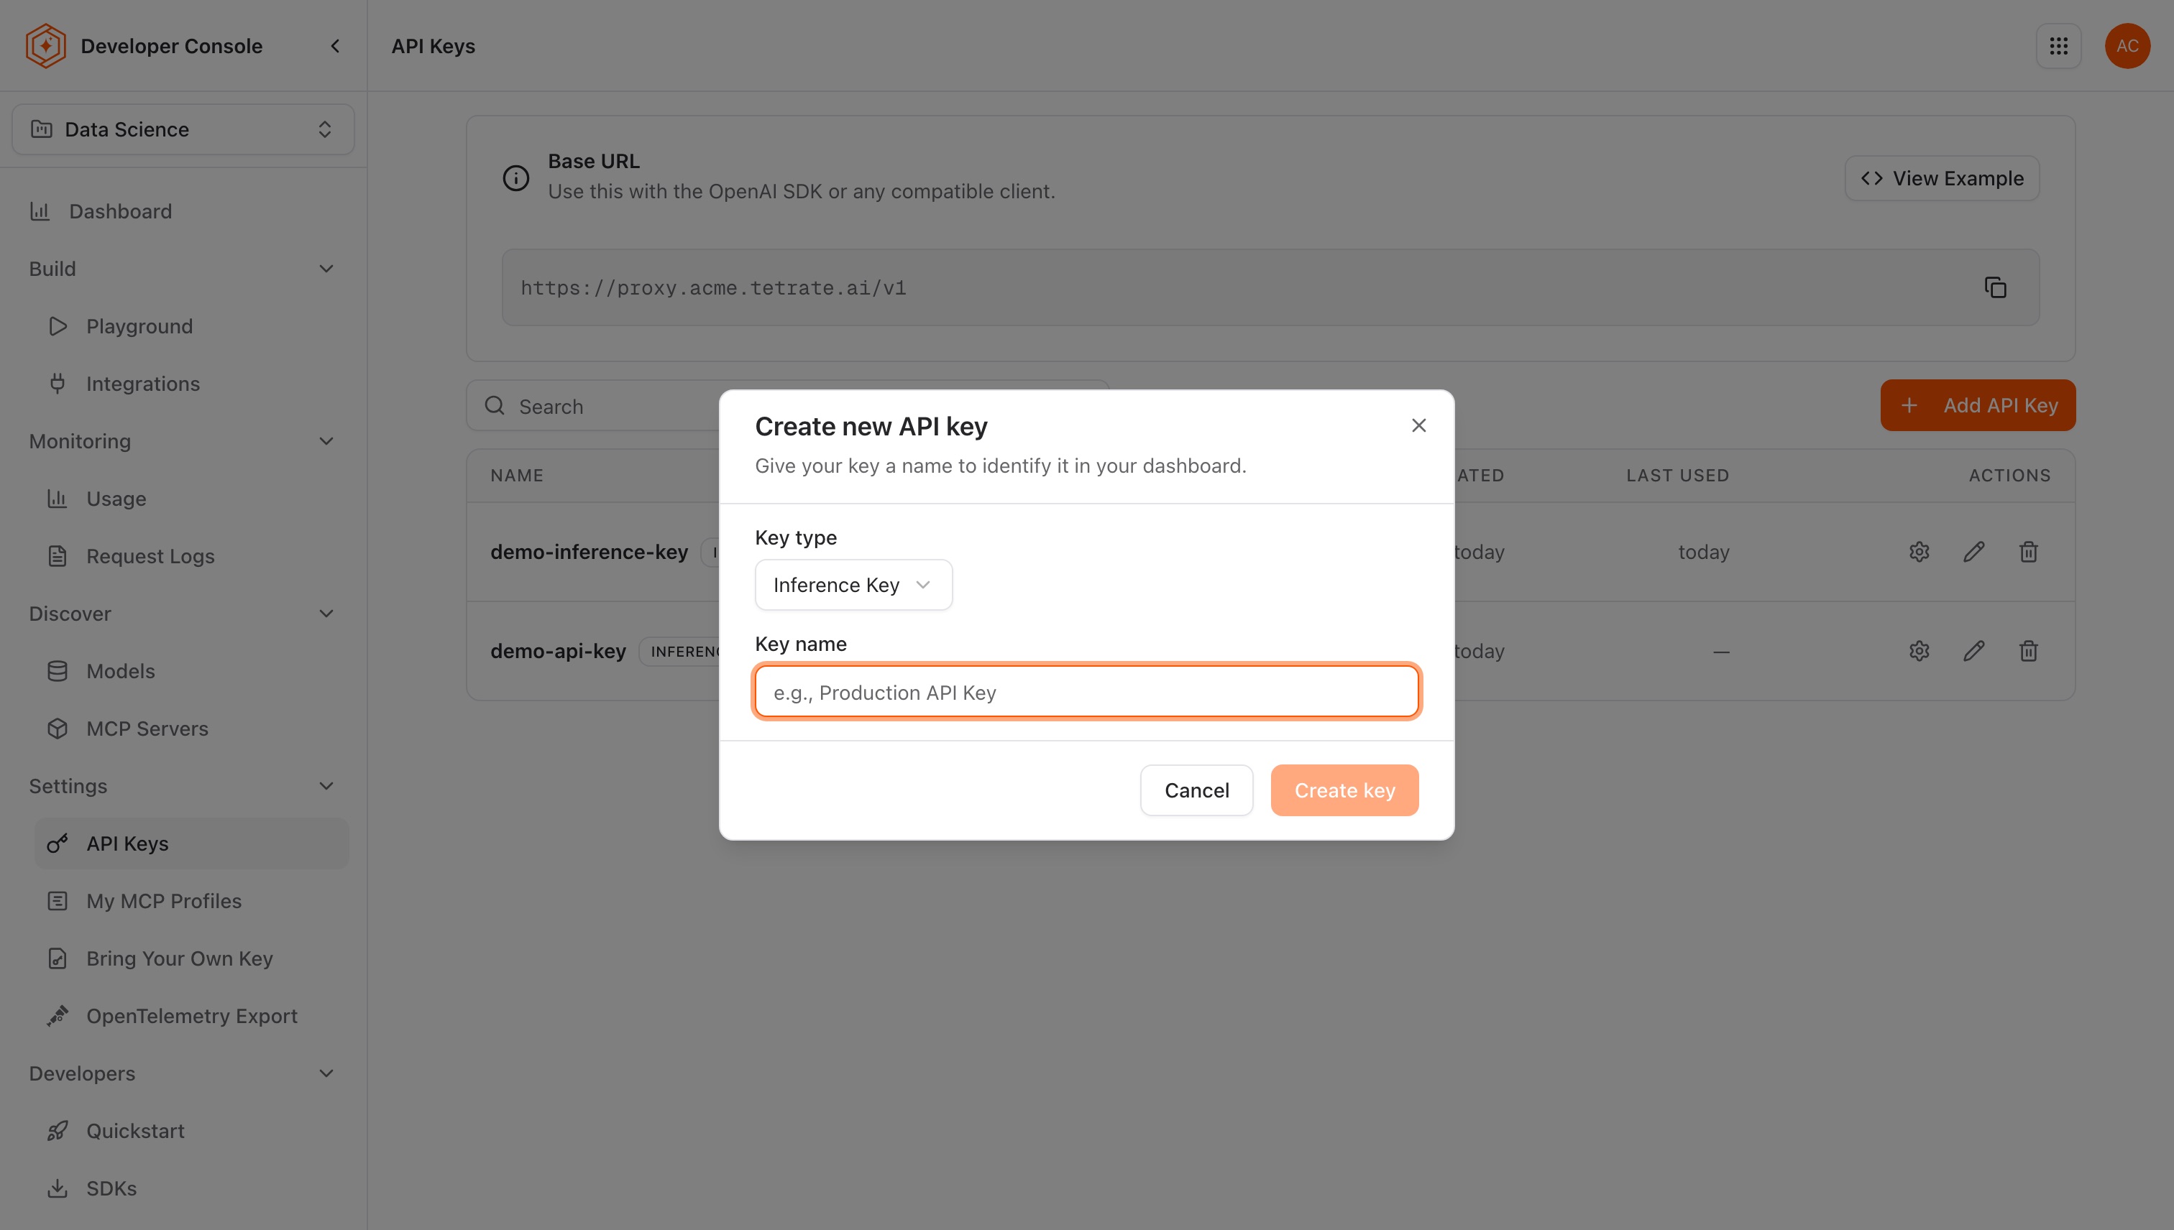Click the View Example button
Image resolution: width=2174 pixels, height=1230 pixels.
[x=1942, y=177]
